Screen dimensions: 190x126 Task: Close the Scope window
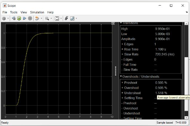point(183,6)
